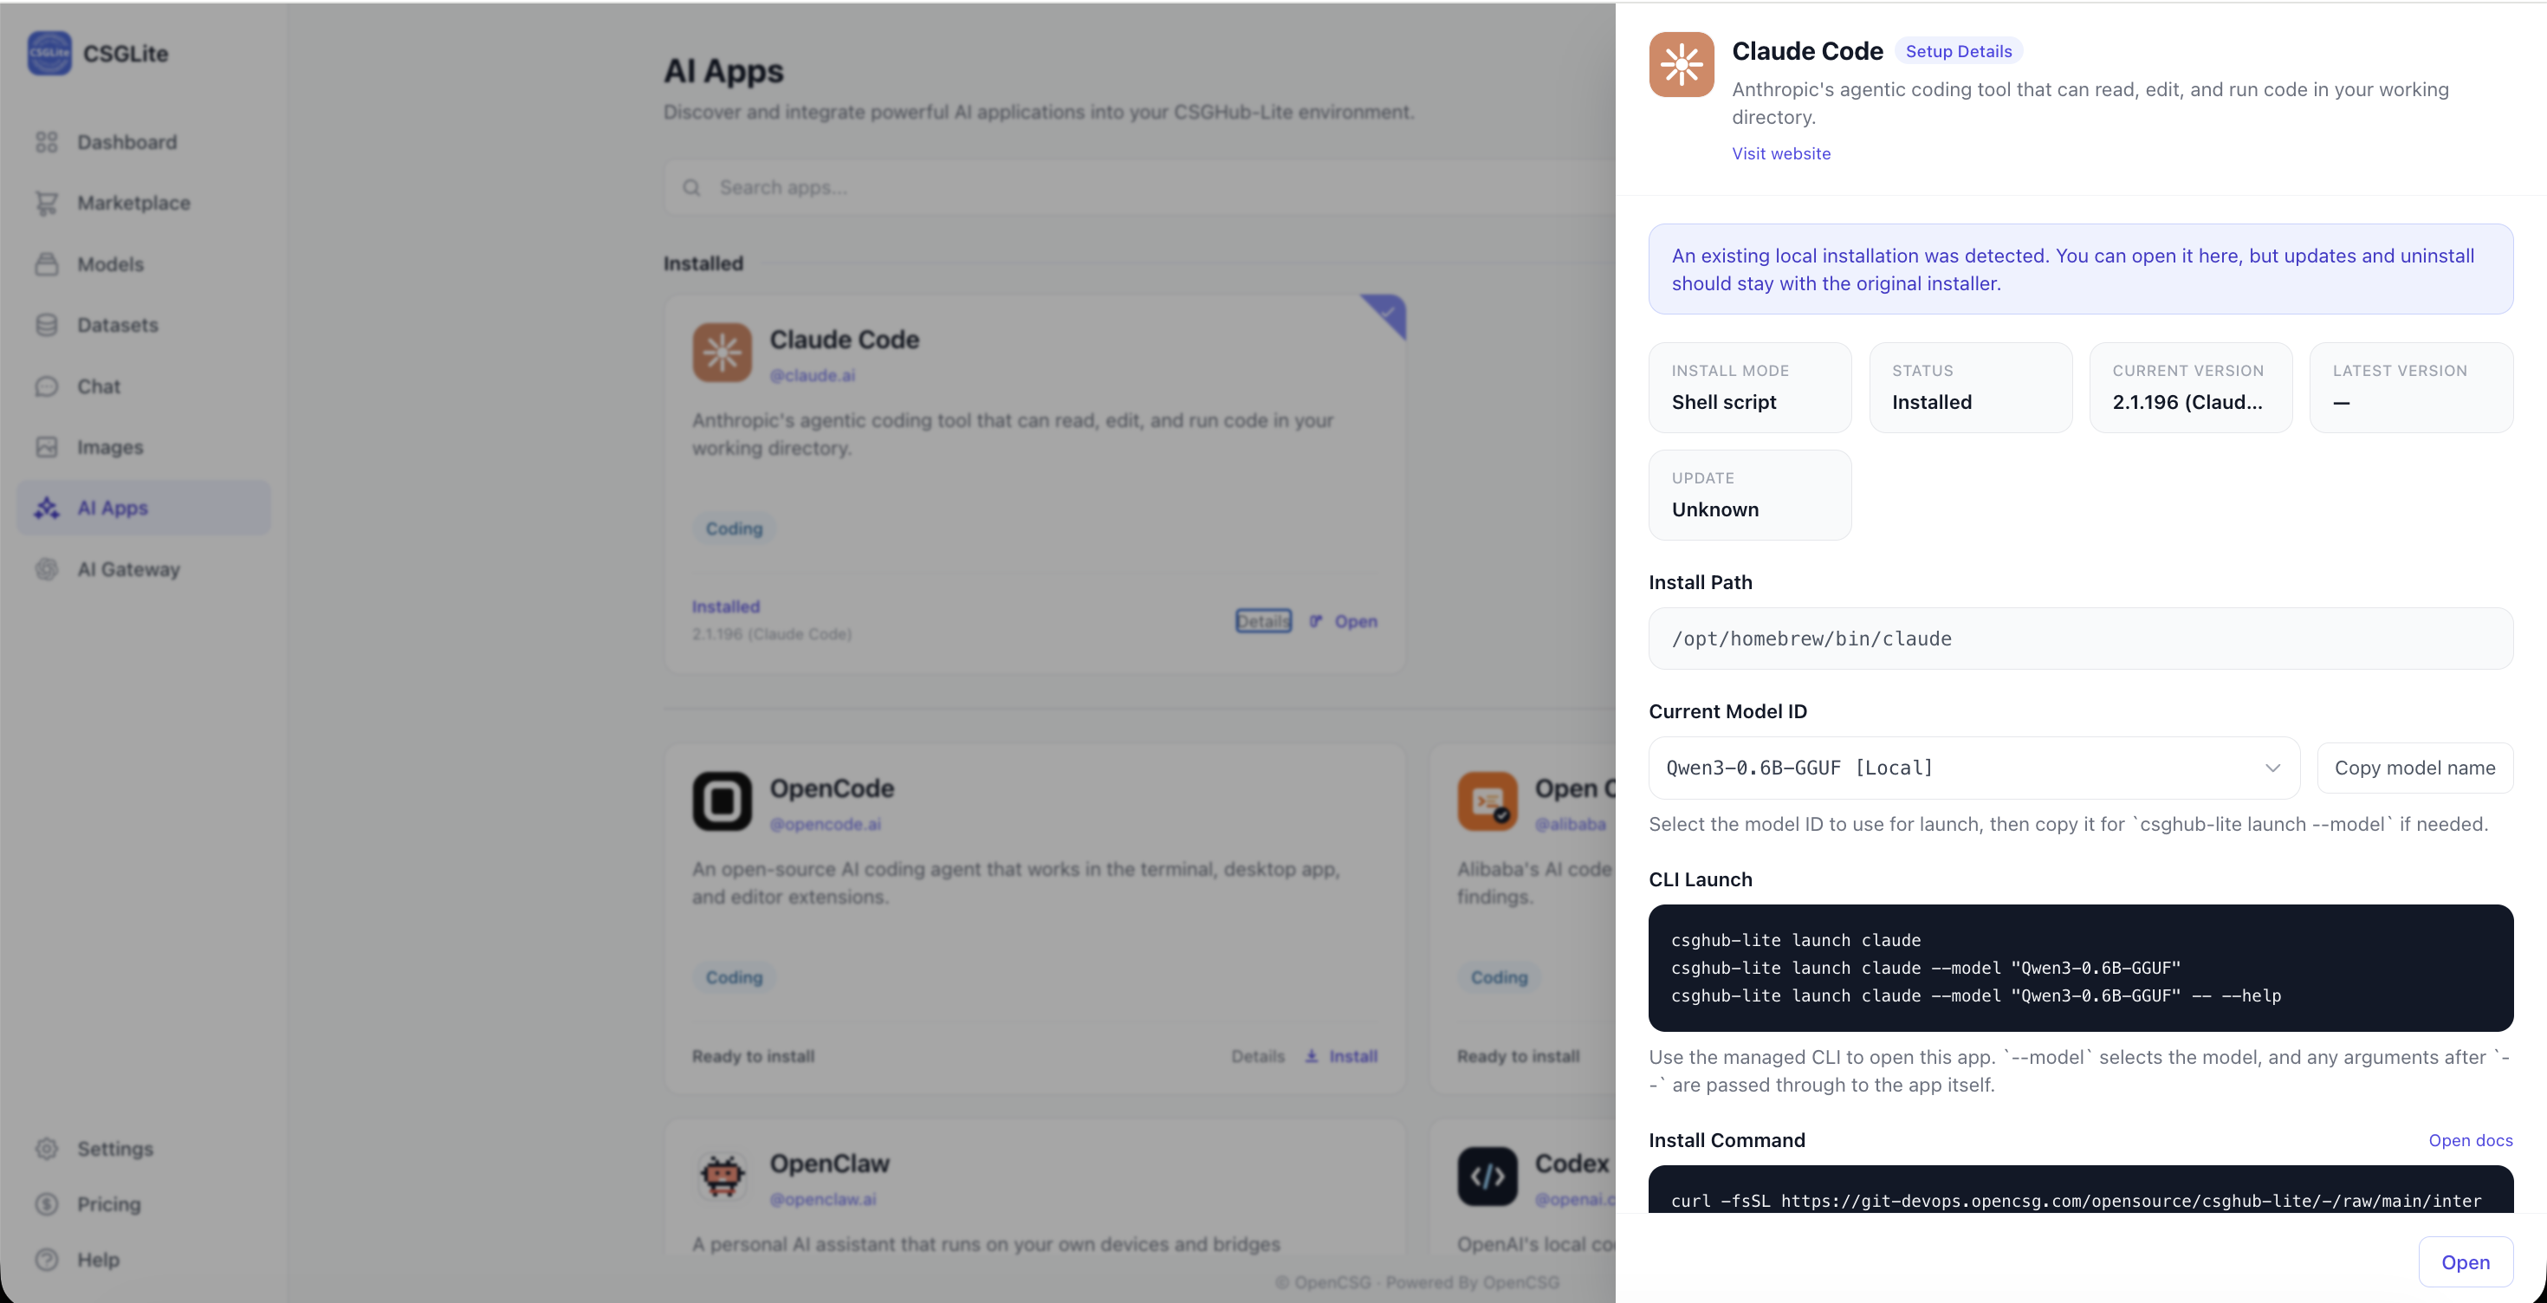Image resolution: width=2547 pixels, height=1303 pixels.
Task: Select the Models sidebar icon
Action: coord(47,264)
